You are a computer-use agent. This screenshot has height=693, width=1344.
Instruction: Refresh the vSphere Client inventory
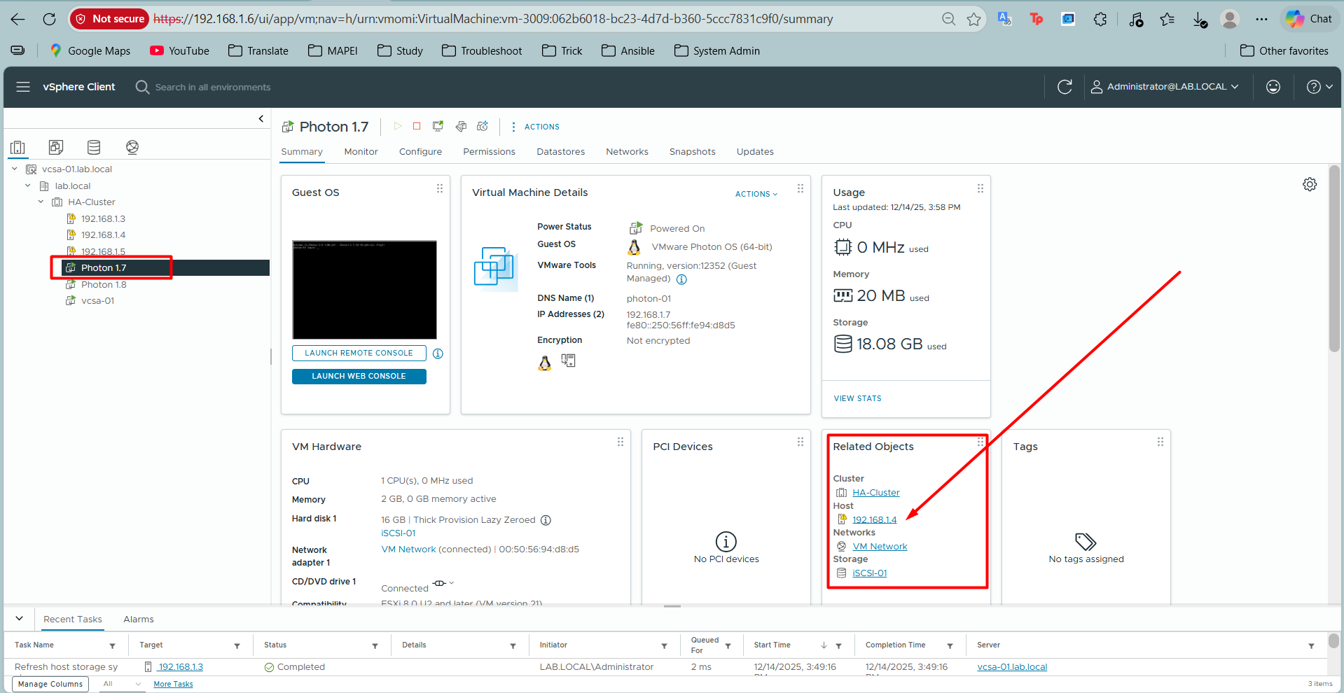(x=1065, y=87)
